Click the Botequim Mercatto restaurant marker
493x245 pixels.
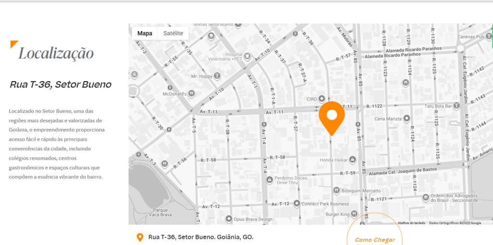pos(337,190)
